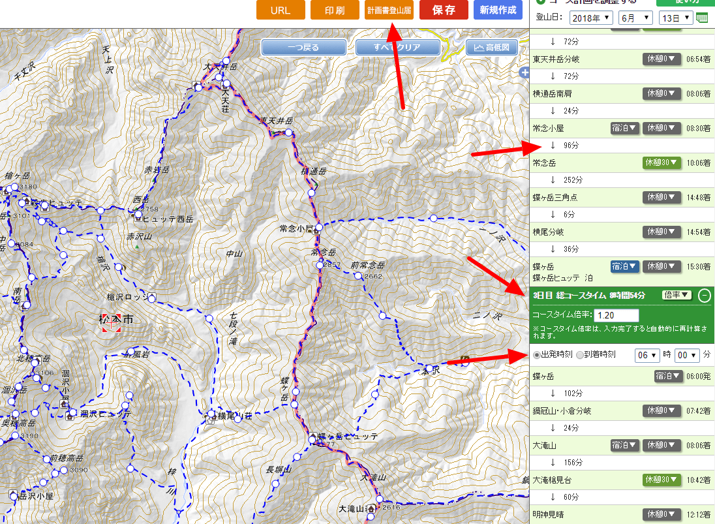The height and width of the screenshot is (524, 715).
Task: Select the 前常念岳 waypoint circle
Action: coord(358,275)
